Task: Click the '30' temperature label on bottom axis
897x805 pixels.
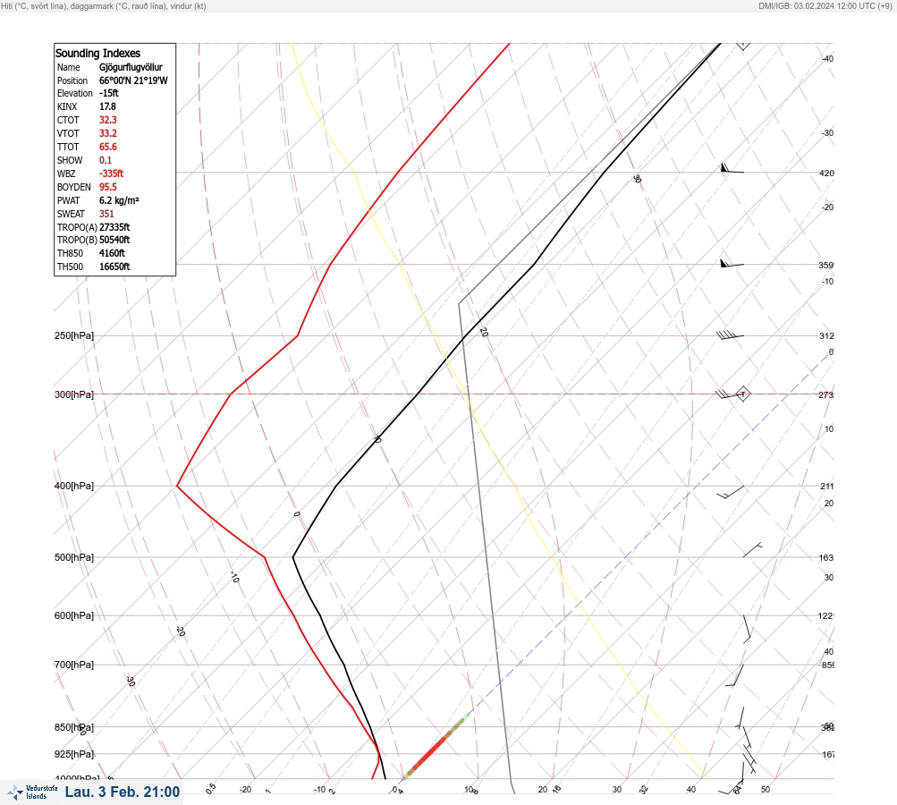Action: [617, 790]
